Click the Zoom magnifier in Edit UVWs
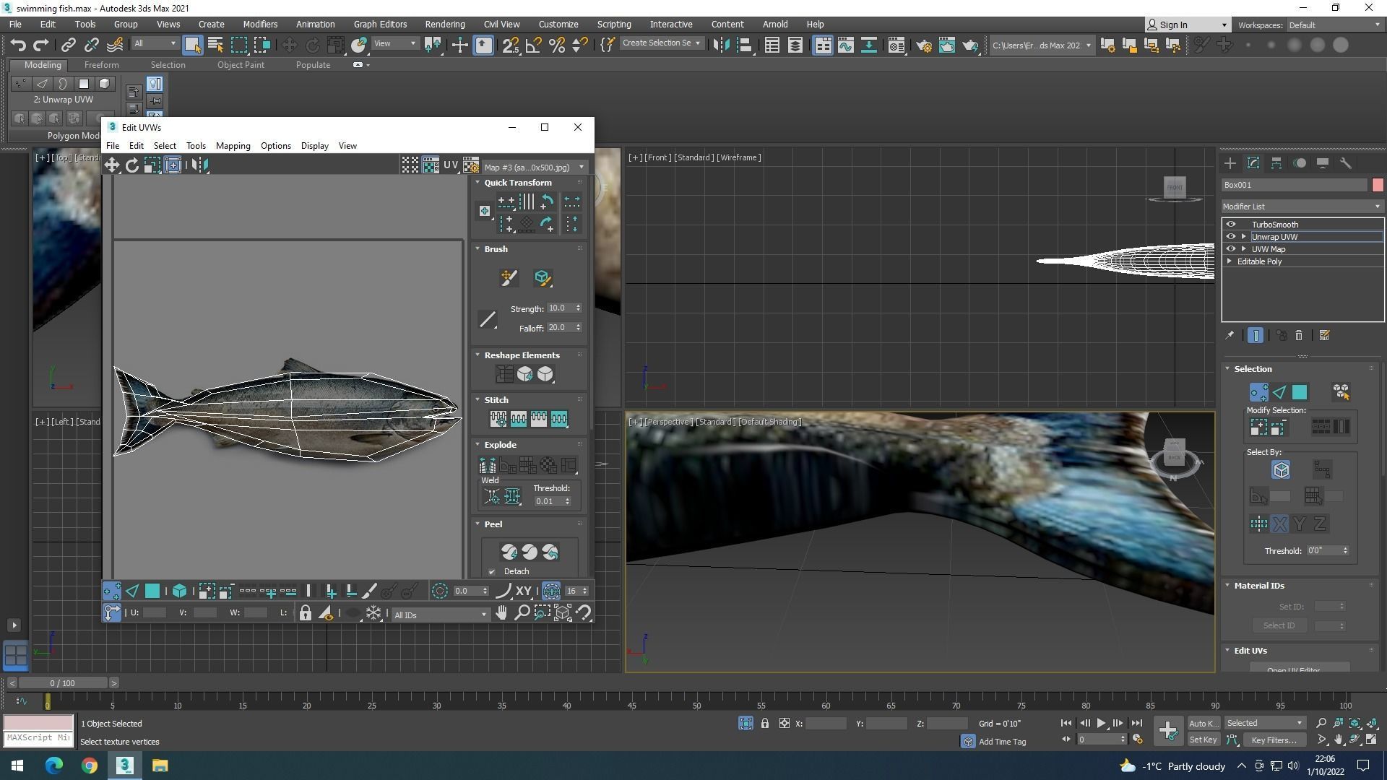1387x780 pixels. coord(522,613)
